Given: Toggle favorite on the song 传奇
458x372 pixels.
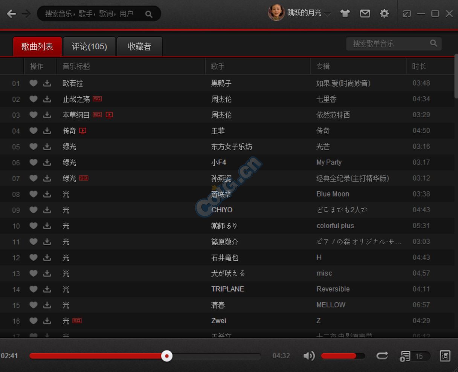Looking at the screenshot, I should [x=34, y=131].
